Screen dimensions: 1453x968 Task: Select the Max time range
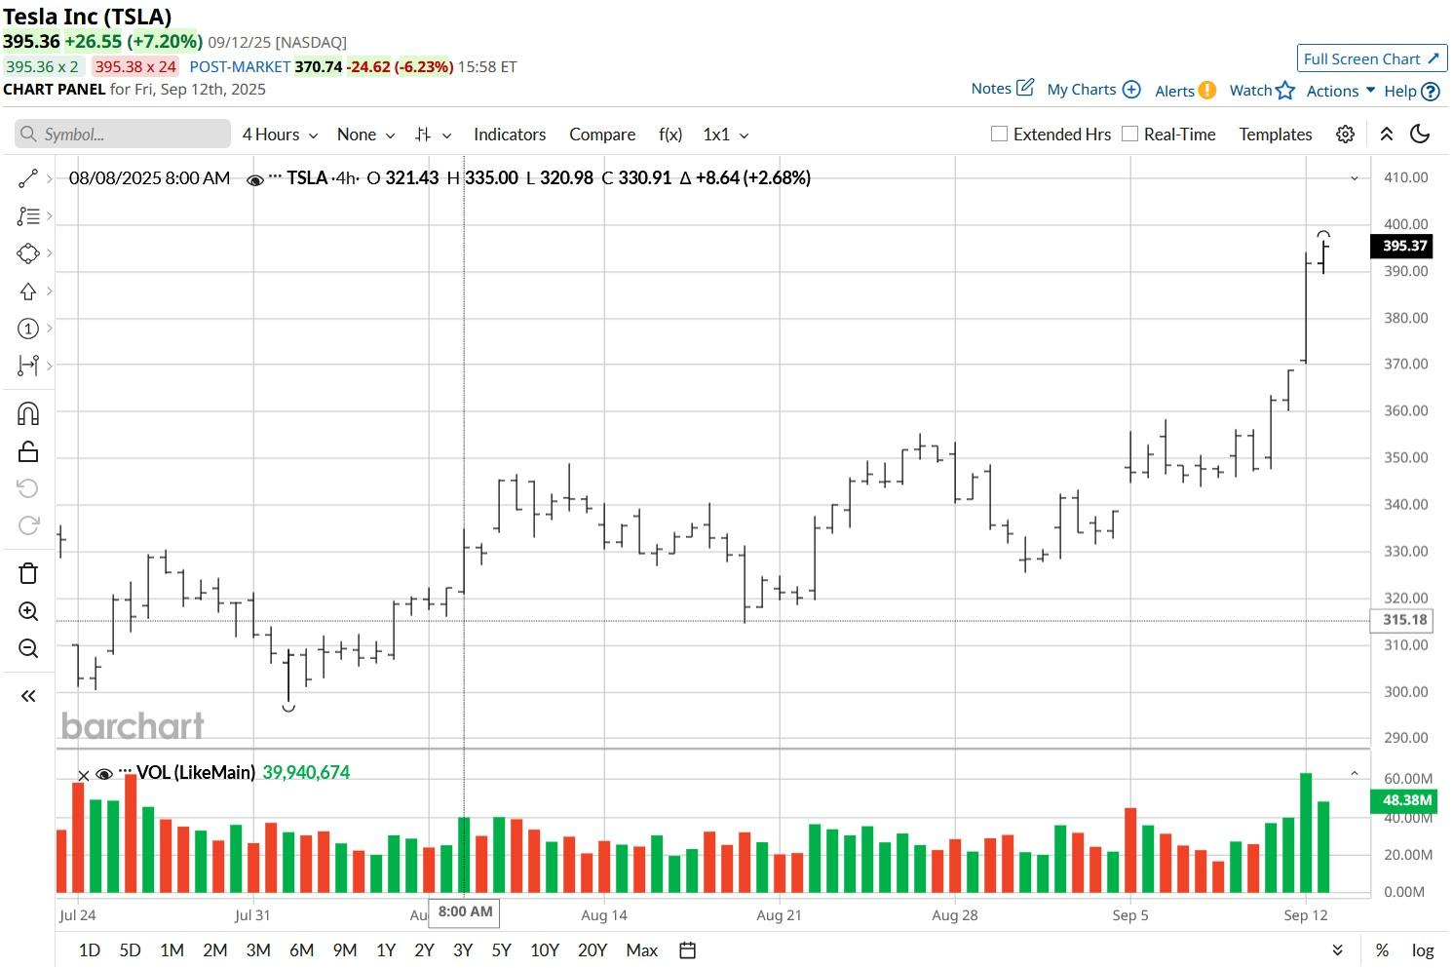[641, 950]
